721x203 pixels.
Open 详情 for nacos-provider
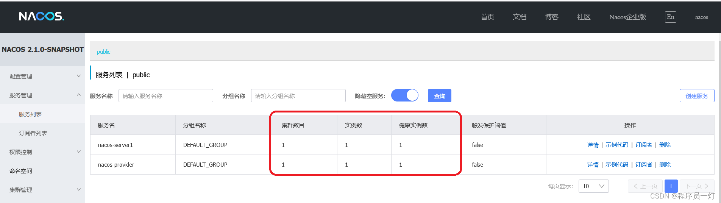click(593, 165)
